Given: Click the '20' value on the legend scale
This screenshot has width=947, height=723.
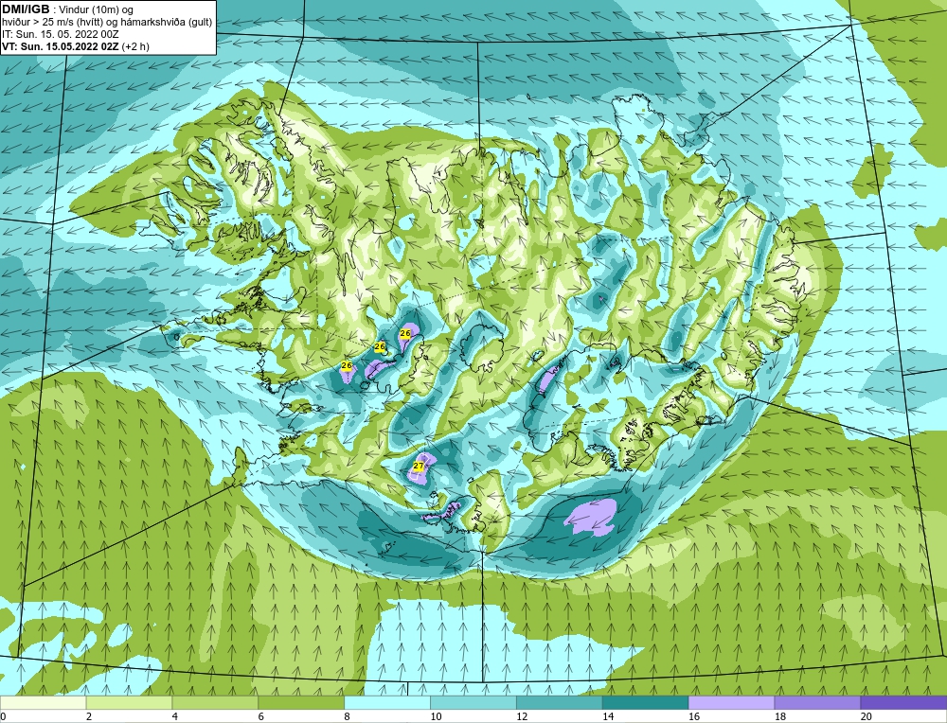Looking at the screenshot, I should coord(867,716).
